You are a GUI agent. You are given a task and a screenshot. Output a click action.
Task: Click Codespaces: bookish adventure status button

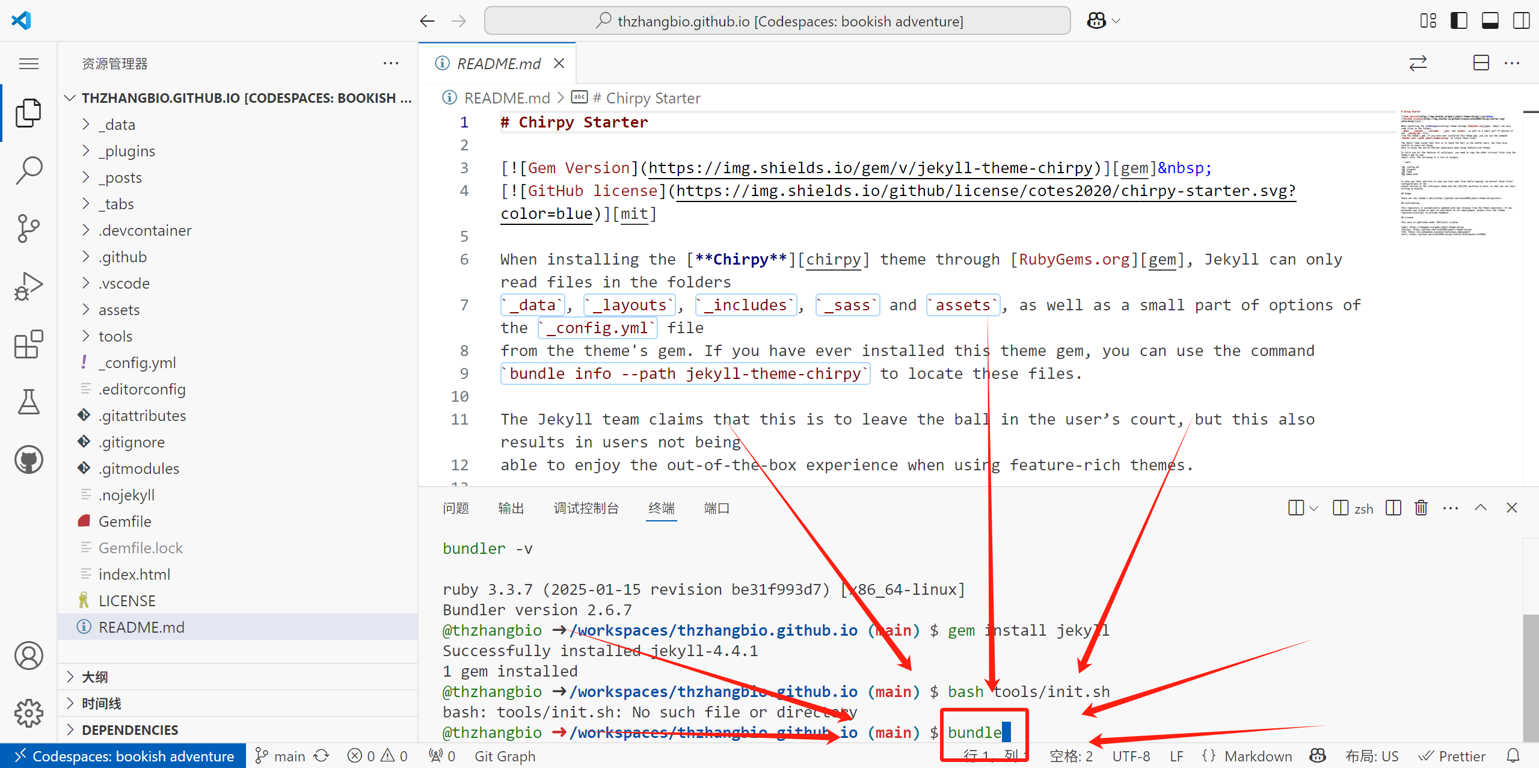tap(123, 756)
